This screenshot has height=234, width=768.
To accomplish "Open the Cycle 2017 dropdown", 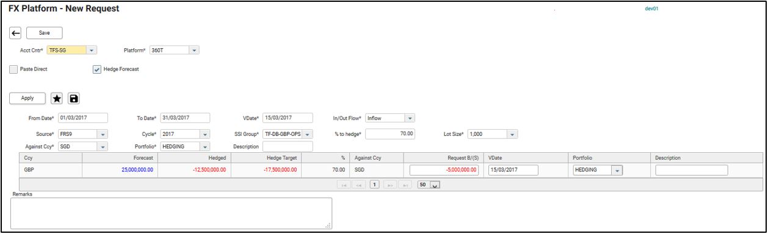I will [205, 134].
